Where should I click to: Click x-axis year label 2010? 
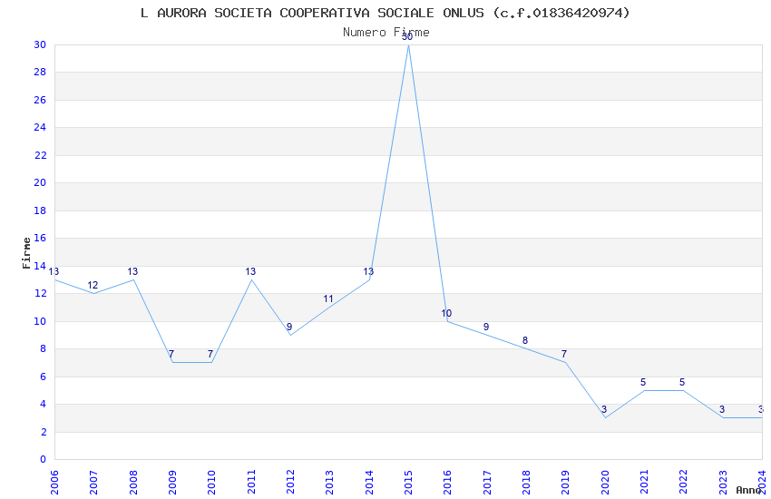pyautogui.click(x=212, y=483)
